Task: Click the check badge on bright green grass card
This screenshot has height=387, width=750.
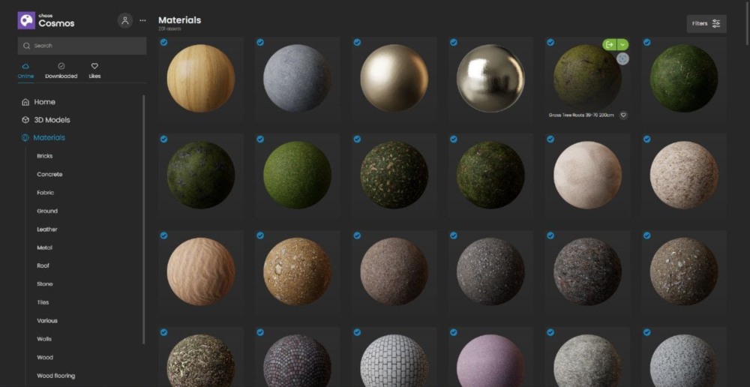Action: (x=260, y=139)
